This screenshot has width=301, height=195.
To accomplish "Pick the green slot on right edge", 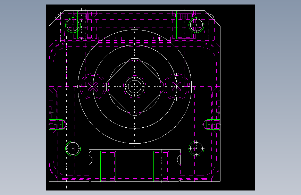I will (x=212, y=125).
